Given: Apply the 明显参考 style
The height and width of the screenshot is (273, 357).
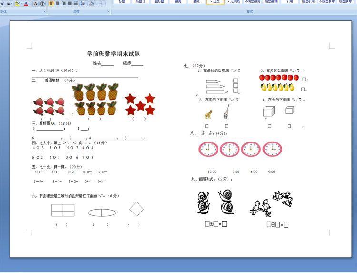Looking at the screenshot, I should tap(346, 1).
